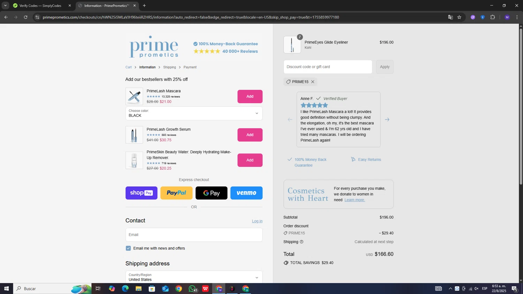Open the Learn more donation link

(355, 200)
